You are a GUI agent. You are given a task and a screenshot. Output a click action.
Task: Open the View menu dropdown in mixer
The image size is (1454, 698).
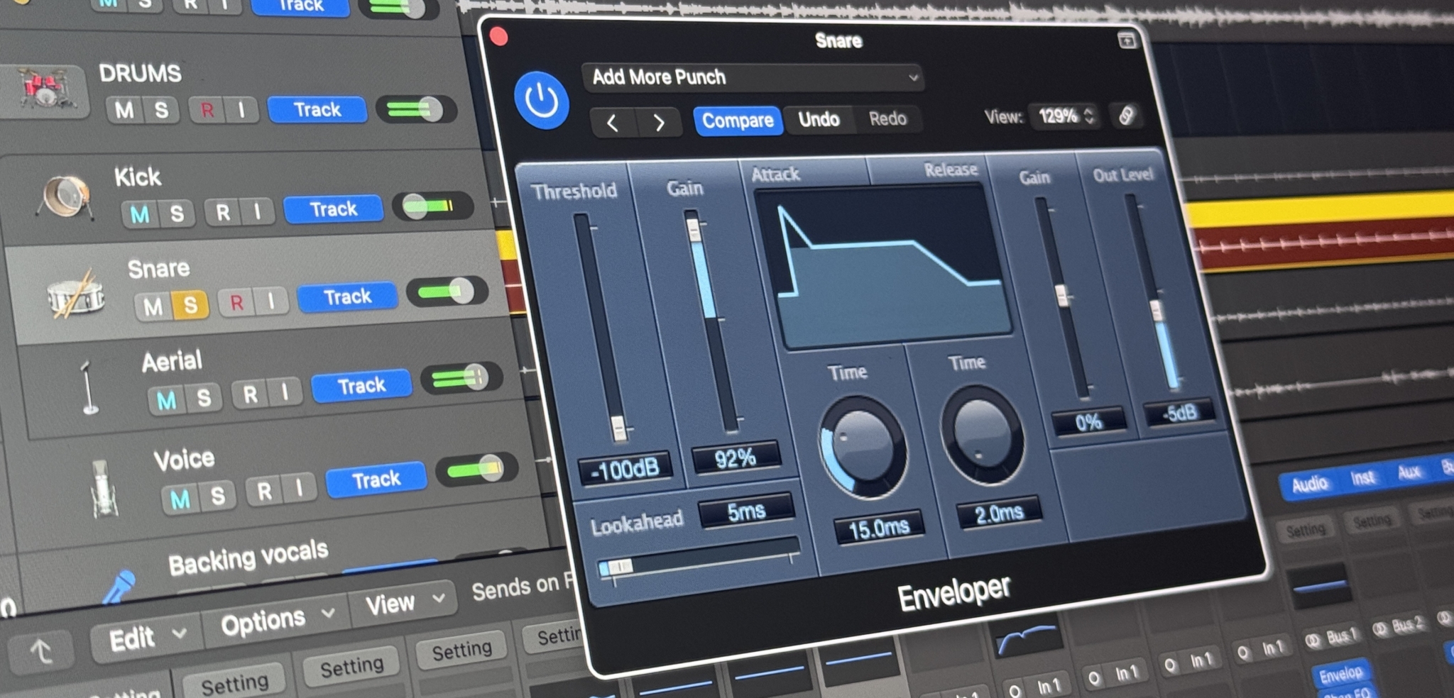coord(405,603)
